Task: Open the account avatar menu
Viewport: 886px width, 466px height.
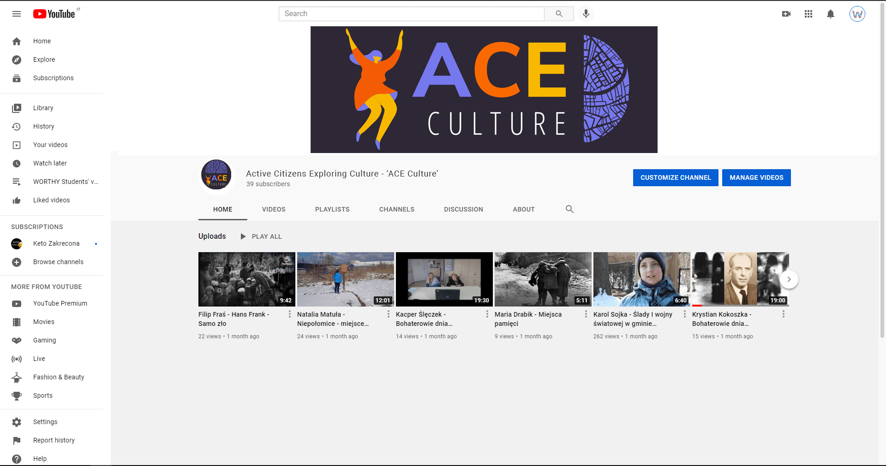Action: (x=857, y=14)
